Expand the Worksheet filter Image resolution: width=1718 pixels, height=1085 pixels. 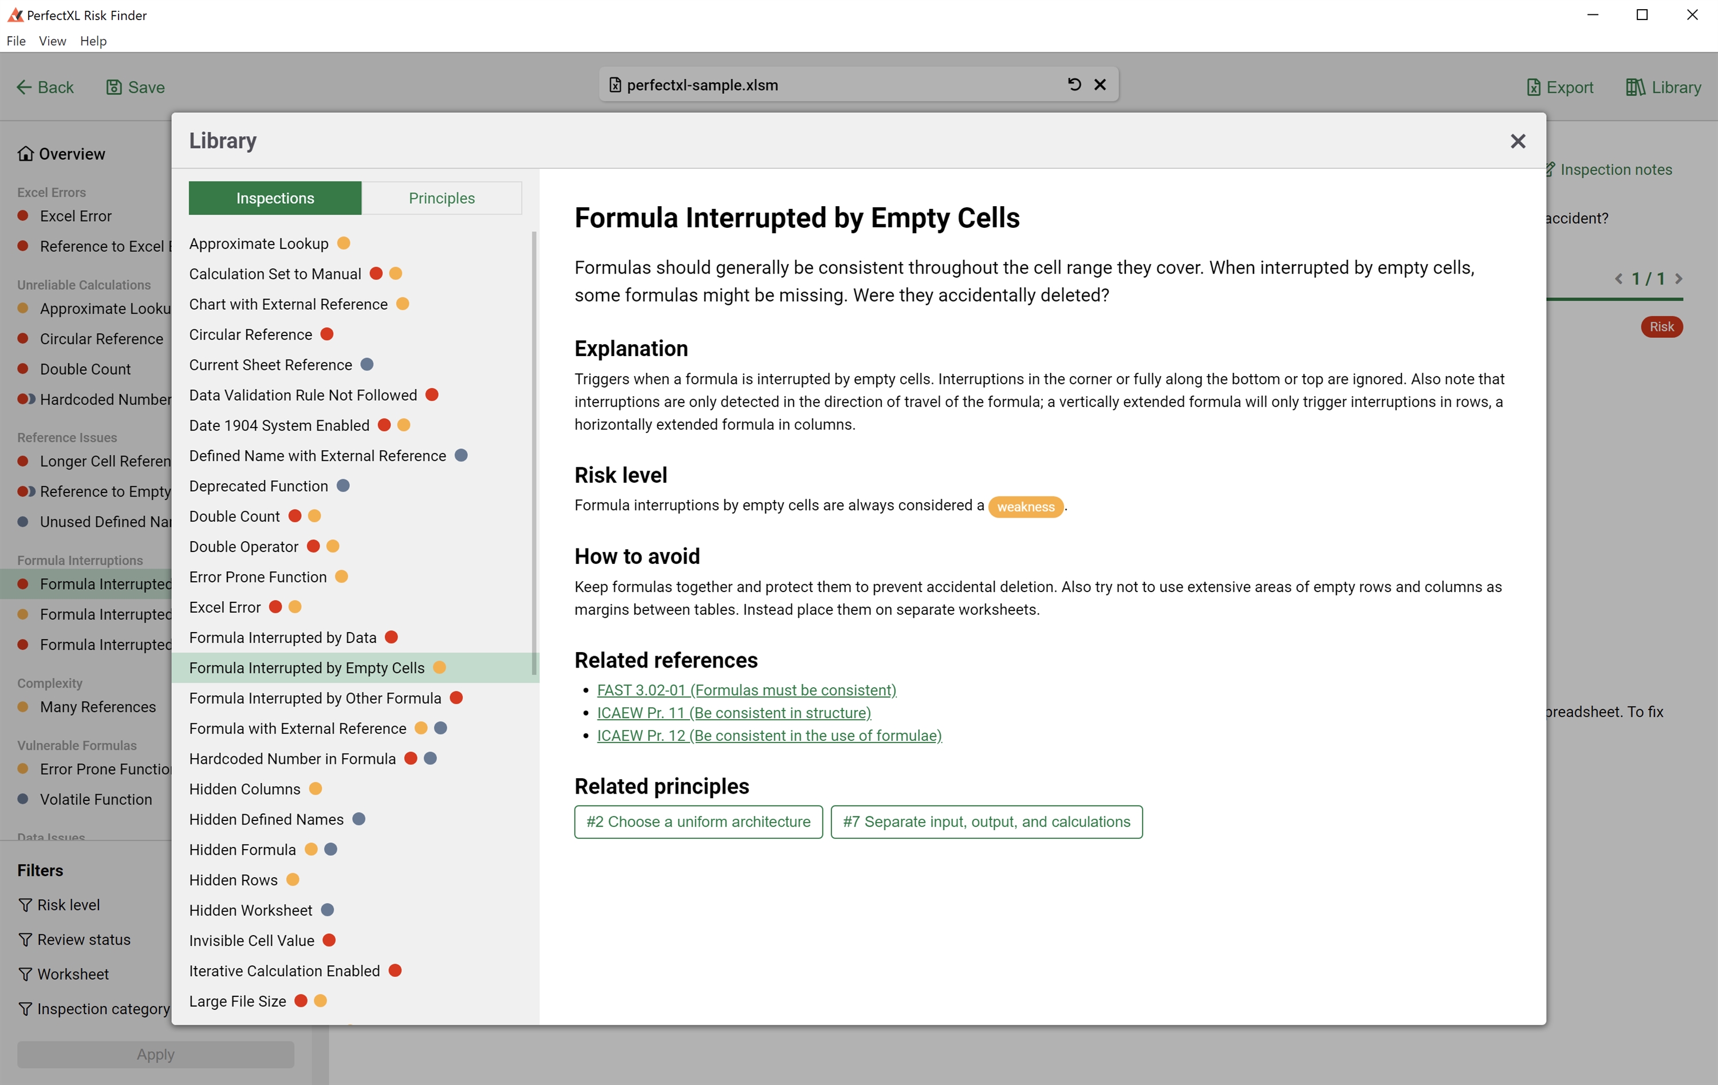(73, 974)
